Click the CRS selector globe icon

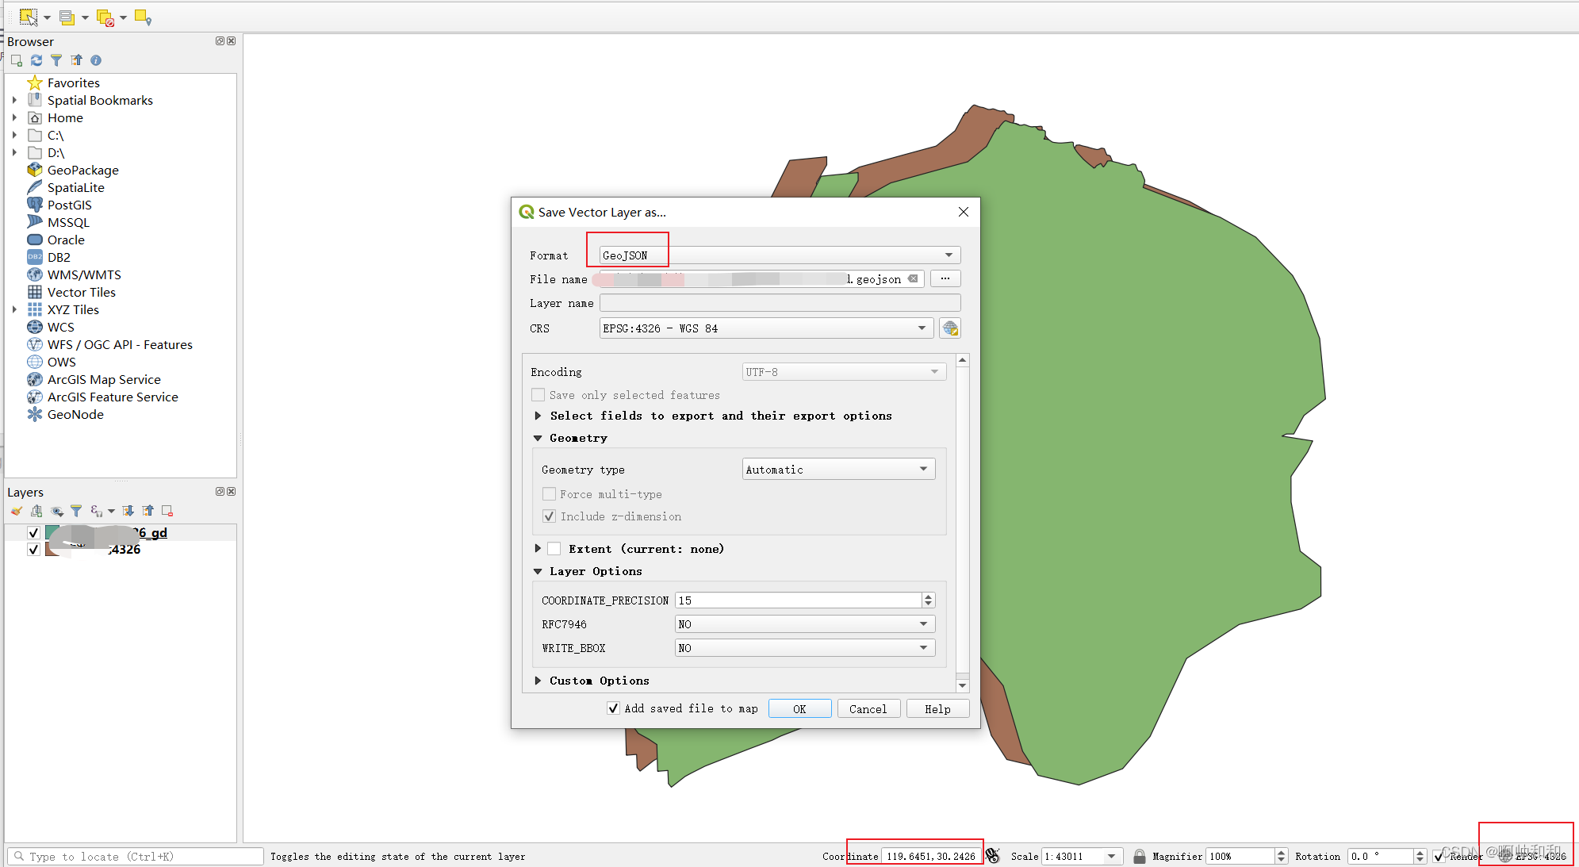[x=951, y=328]
